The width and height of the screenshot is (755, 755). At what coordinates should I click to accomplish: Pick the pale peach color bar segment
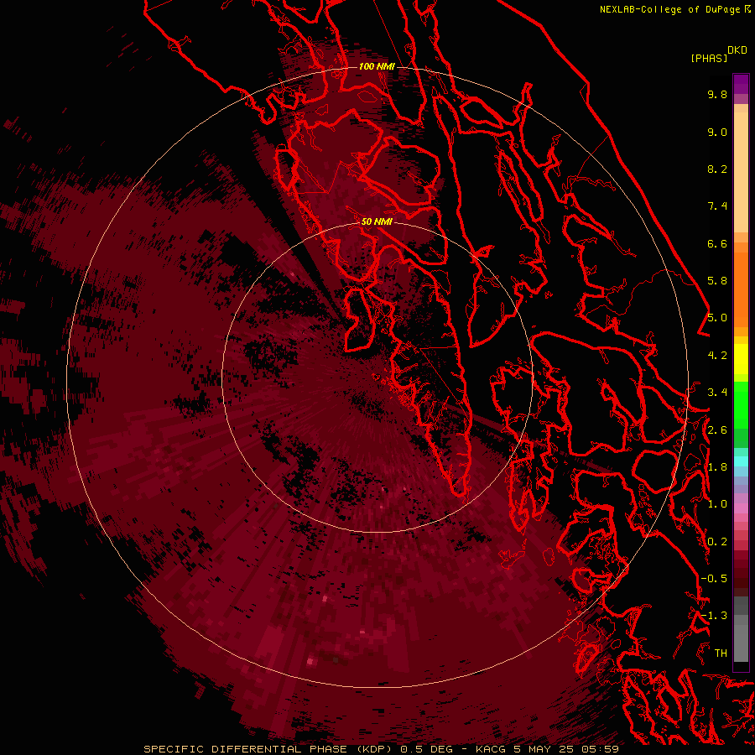click(741, 171)
